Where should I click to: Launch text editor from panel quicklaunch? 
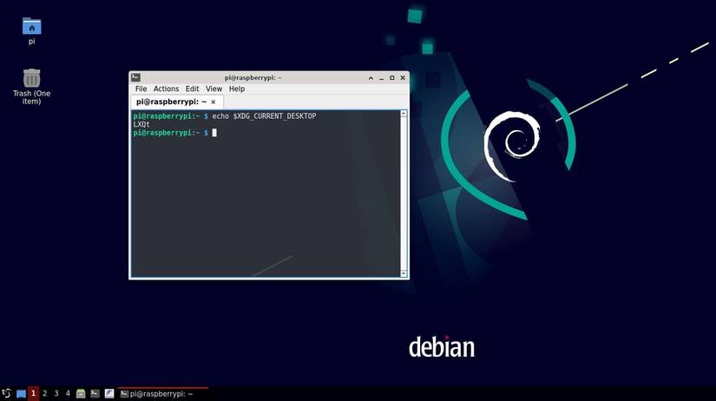pos(109,393)
